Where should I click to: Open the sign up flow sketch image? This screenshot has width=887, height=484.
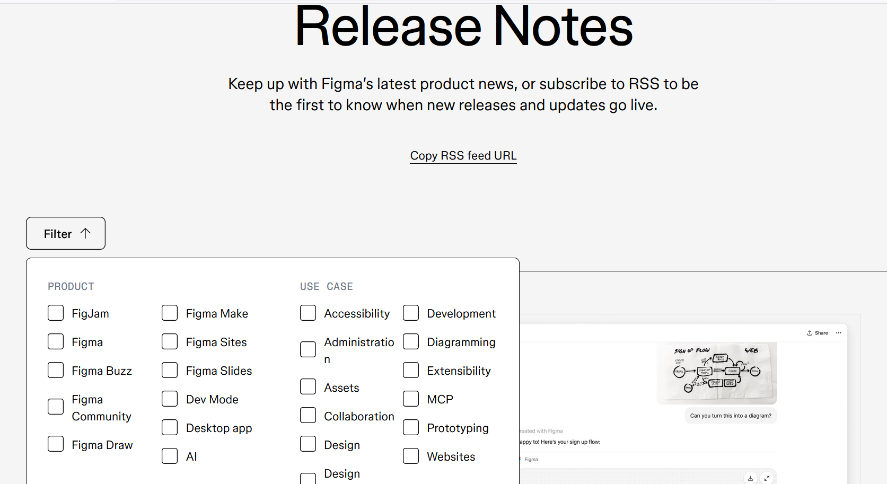[717, 372]
